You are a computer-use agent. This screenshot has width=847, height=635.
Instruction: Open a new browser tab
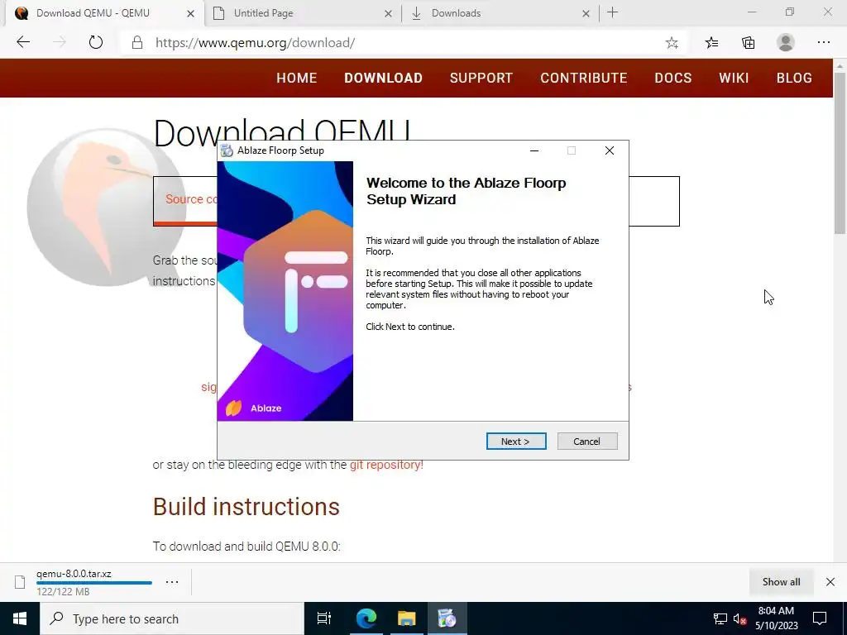(x=612, y=13)
